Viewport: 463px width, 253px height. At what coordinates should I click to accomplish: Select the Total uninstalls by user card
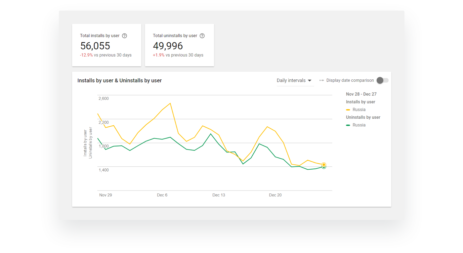point(179,45)
